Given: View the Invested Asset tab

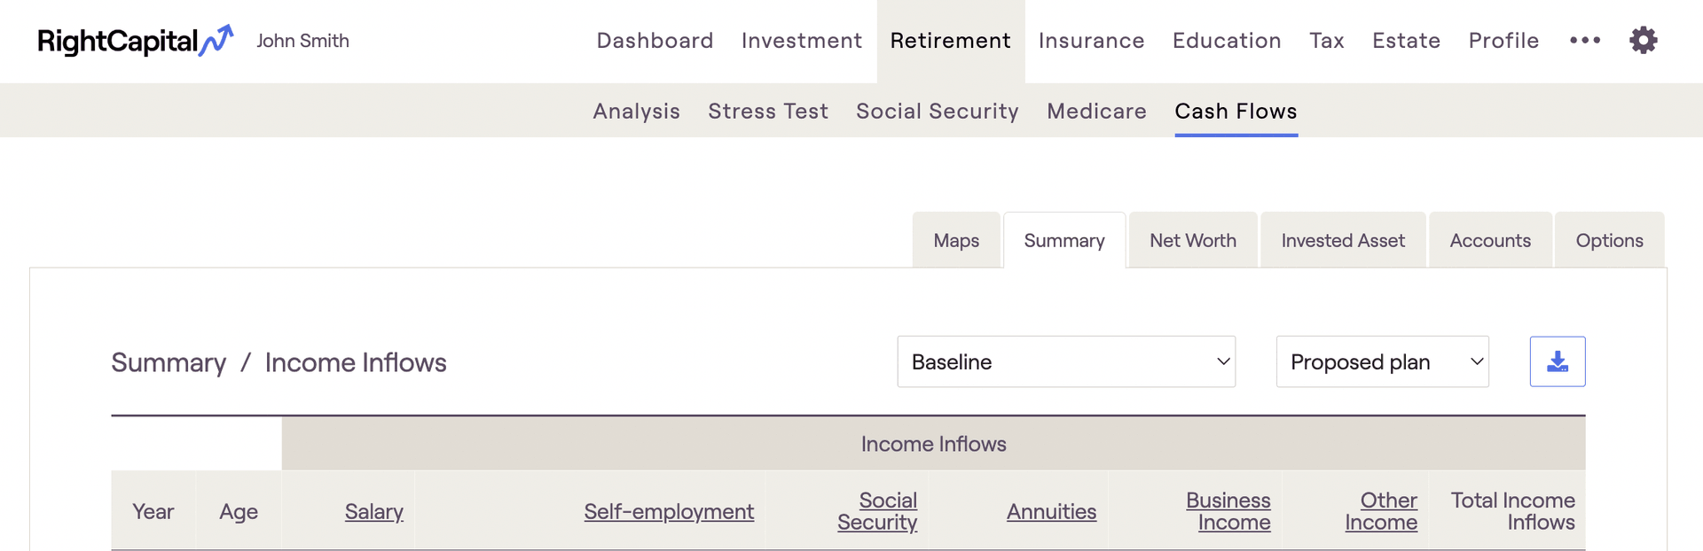Looking at the screenshot, I should (x=1342, y=241).
